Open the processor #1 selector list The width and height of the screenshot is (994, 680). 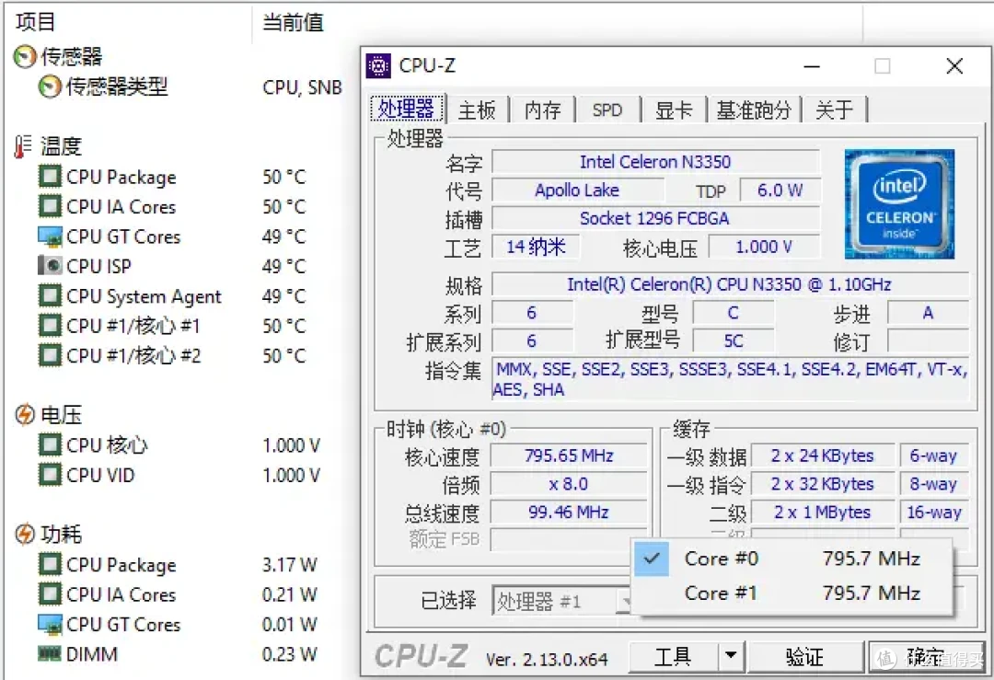[x=628, y=599]
